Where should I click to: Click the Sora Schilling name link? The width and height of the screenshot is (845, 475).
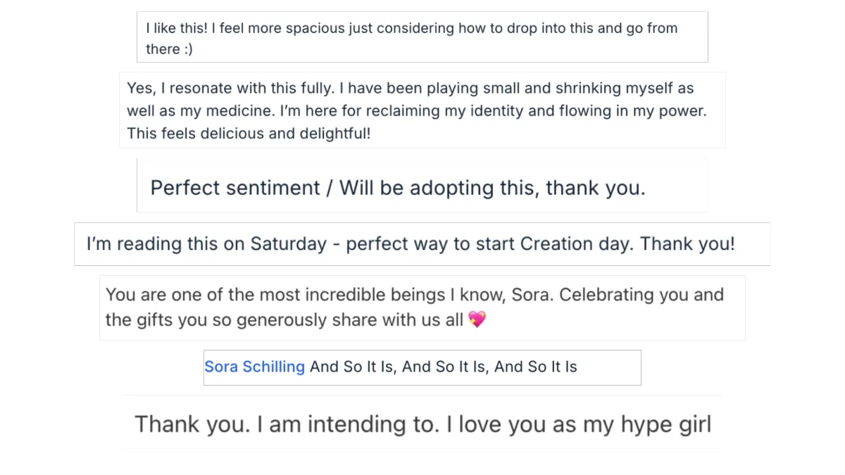254,367
